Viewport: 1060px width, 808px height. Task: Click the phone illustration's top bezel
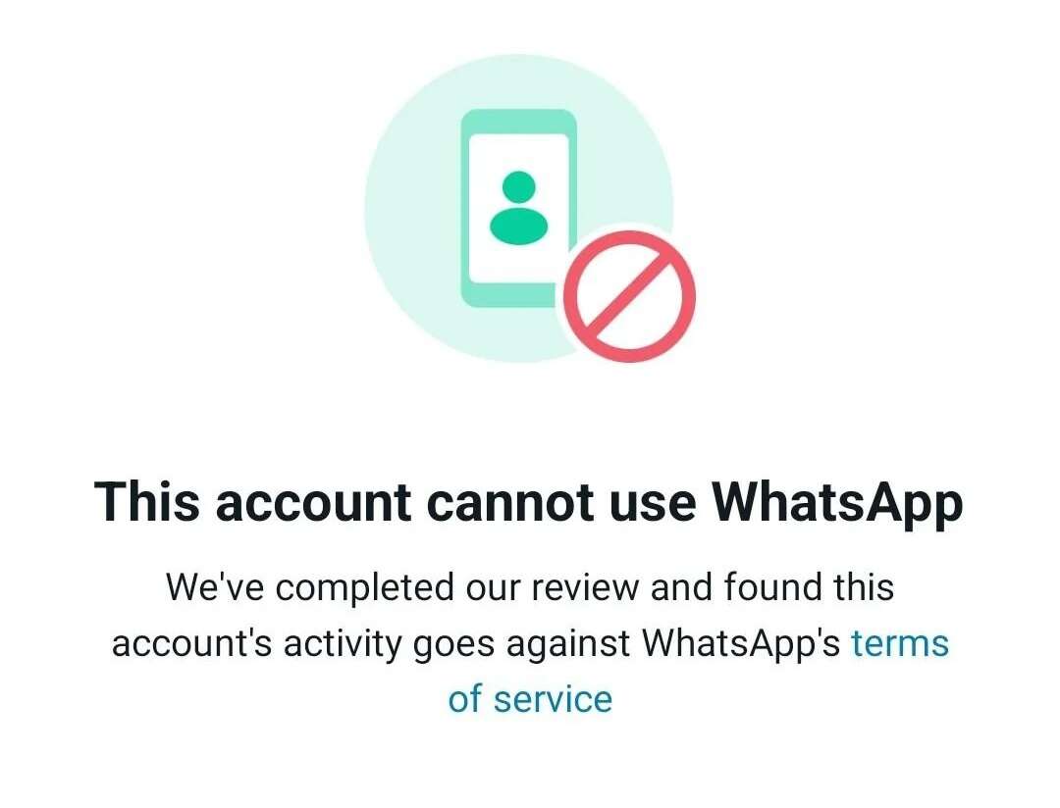pyautogui.click(x=518, y=121)
